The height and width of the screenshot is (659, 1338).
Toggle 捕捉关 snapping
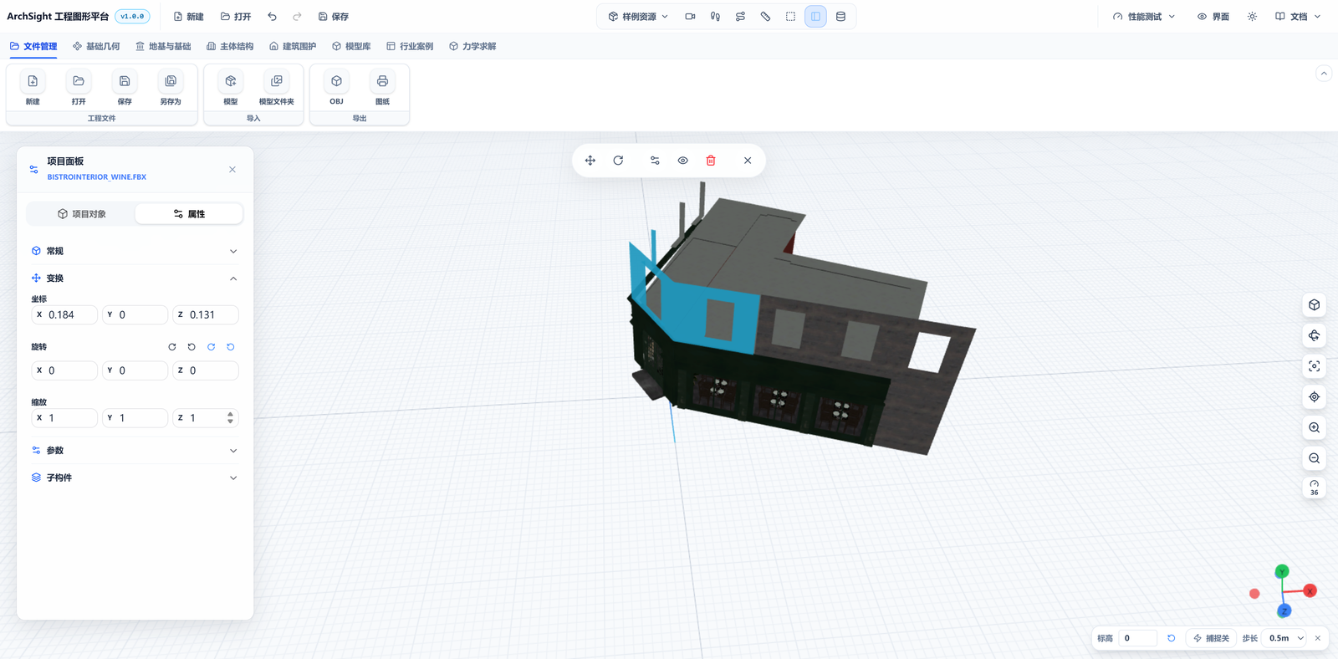(1212, 638)
